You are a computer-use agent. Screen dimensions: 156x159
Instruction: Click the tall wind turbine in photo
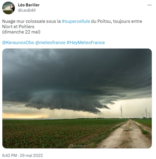(x=121, y=112)
